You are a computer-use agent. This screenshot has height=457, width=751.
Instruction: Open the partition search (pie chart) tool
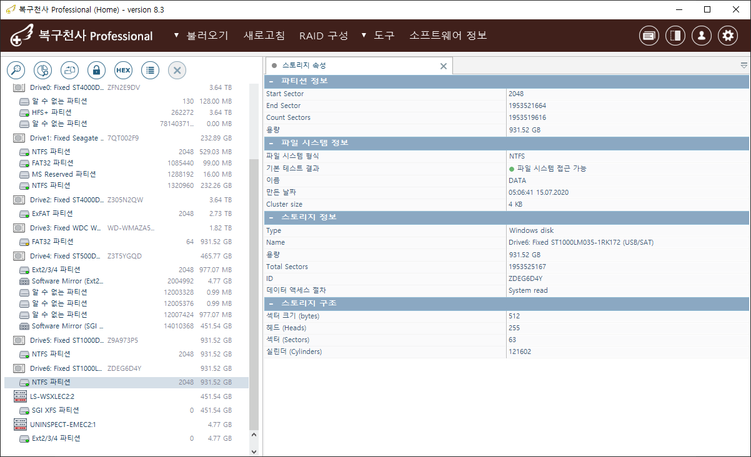43,70
